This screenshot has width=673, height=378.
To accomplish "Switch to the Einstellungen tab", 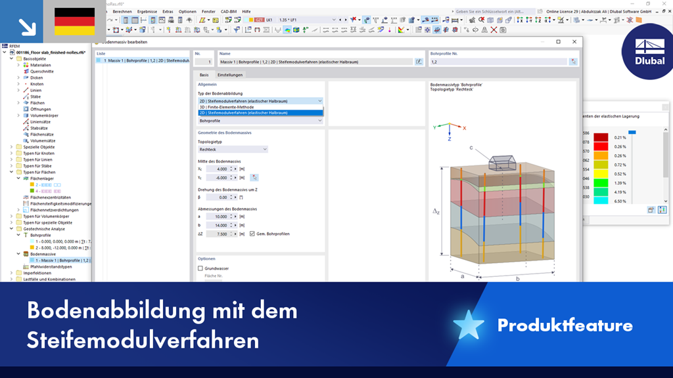I will (230, 75).
